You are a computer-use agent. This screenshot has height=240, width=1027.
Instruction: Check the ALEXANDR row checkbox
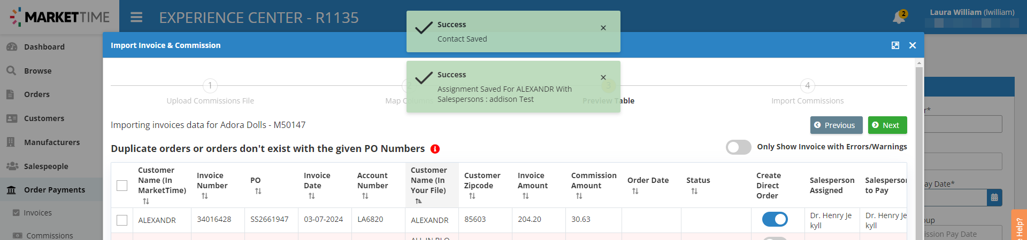[122, 220]
